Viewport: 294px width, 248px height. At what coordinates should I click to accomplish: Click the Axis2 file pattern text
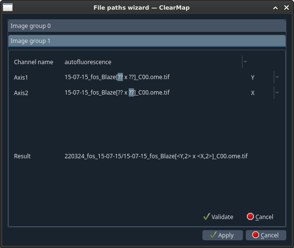tap(117, 93)
